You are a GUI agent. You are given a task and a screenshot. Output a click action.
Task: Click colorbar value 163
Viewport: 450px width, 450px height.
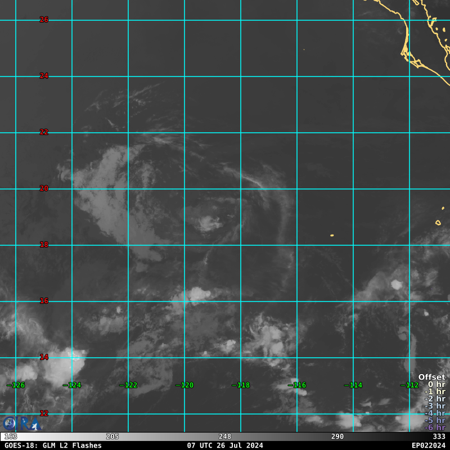pos(11,436)
